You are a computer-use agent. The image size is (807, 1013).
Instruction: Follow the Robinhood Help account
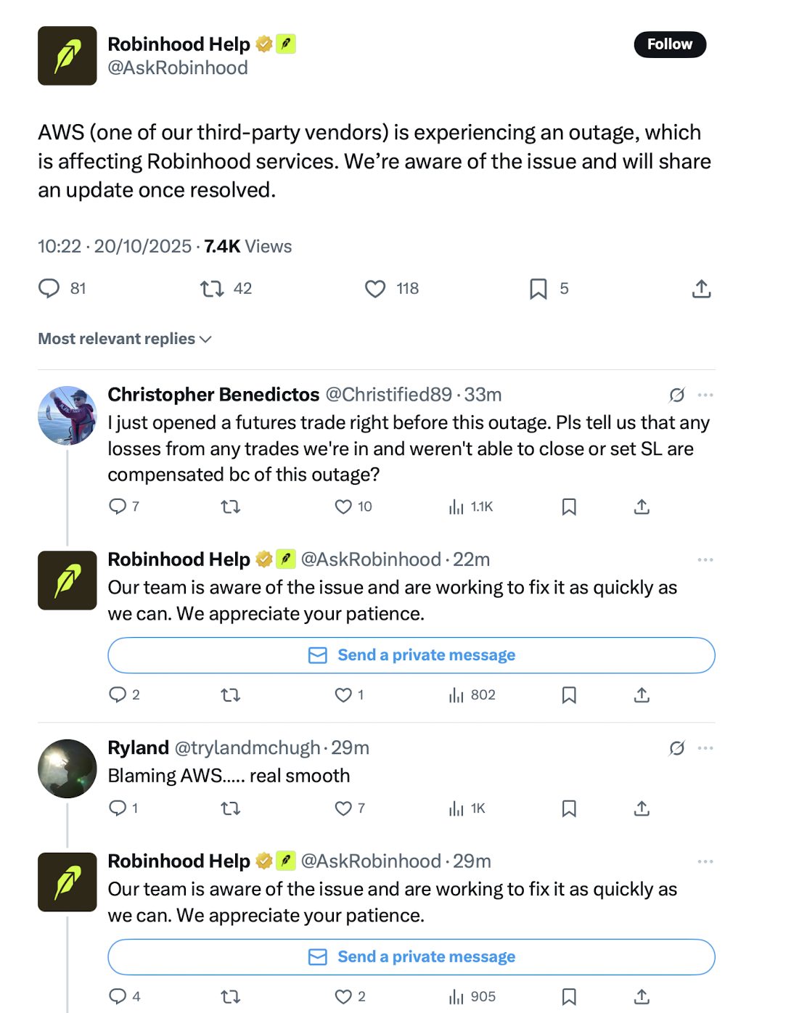point(669,44)
